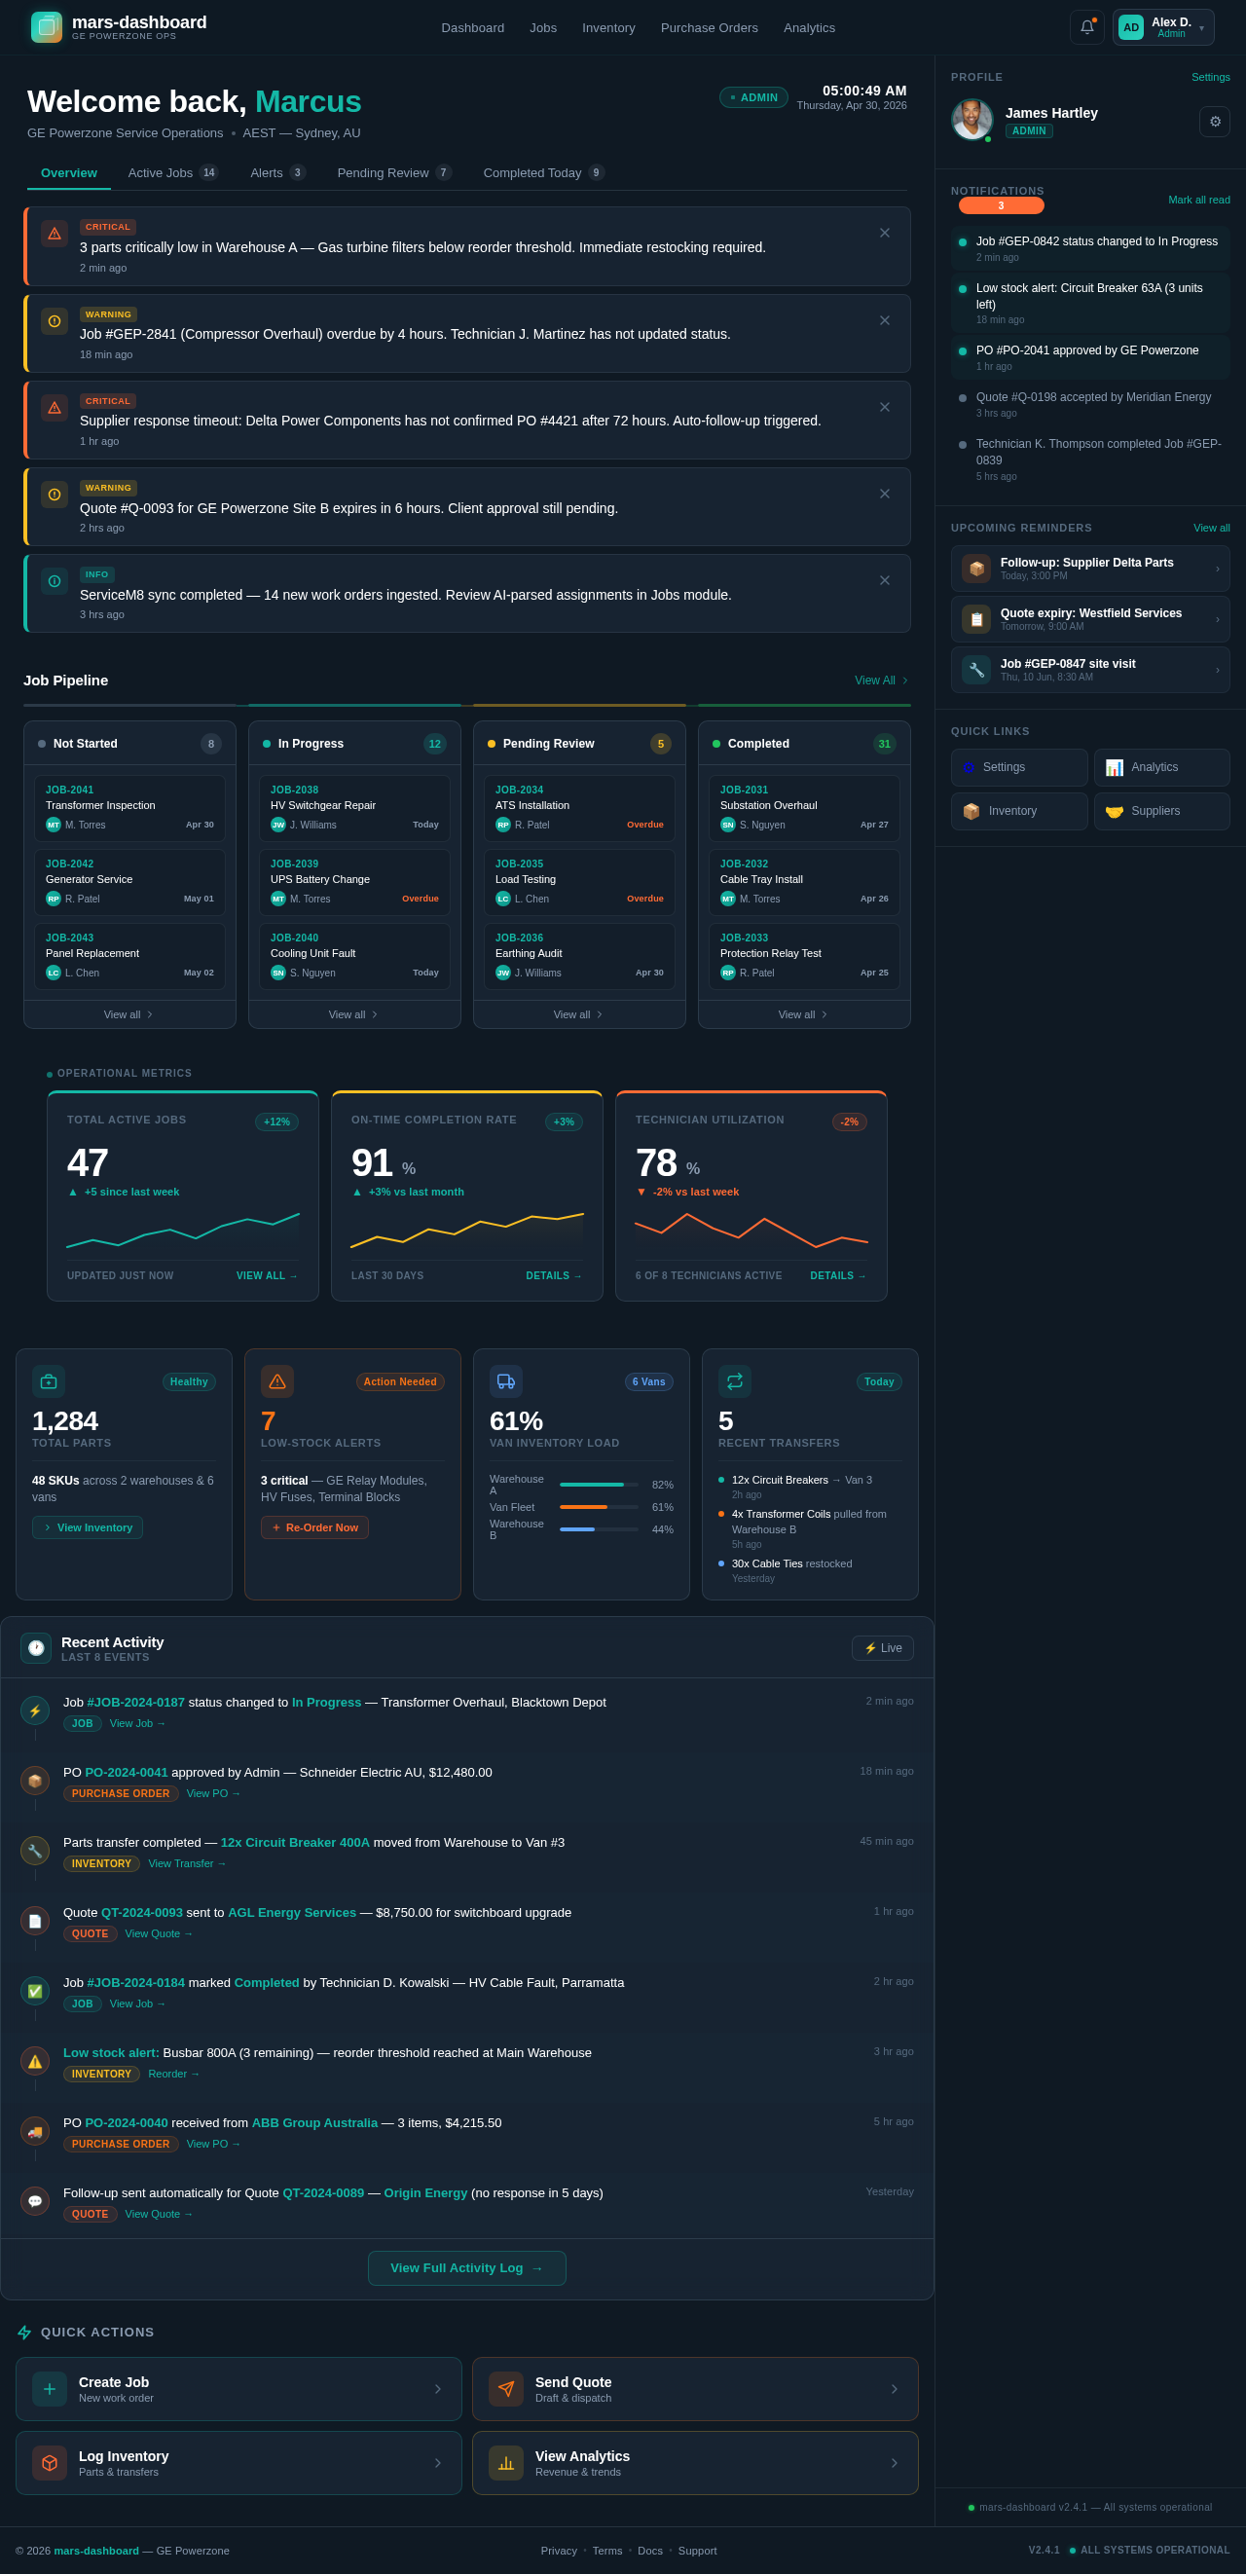This screenshot has height=2574, width=1246.
Task: Click the Low-Stock Alerts triangle icon
Action: pos(276,1380)
